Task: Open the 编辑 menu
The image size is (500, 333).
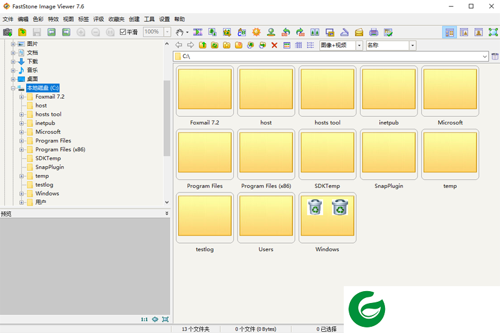Action: point(23,19)
